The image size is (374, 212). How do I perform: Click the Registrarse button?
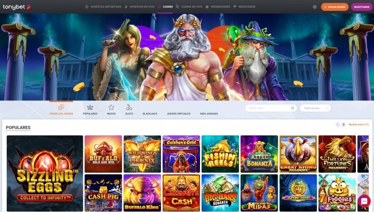[361, 7]
